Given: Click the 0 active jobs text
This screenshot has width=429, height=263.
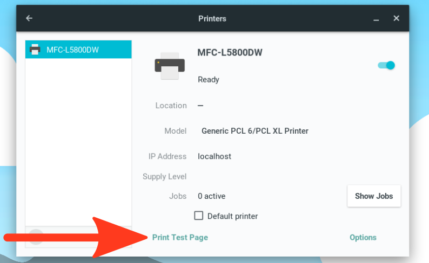Looking at the screenshot, I should pos(211,196).
